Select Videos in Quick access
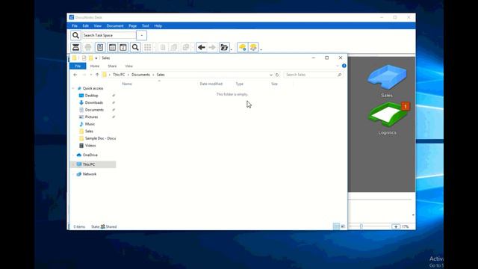478x269 pixels. (x=90, y=146)
